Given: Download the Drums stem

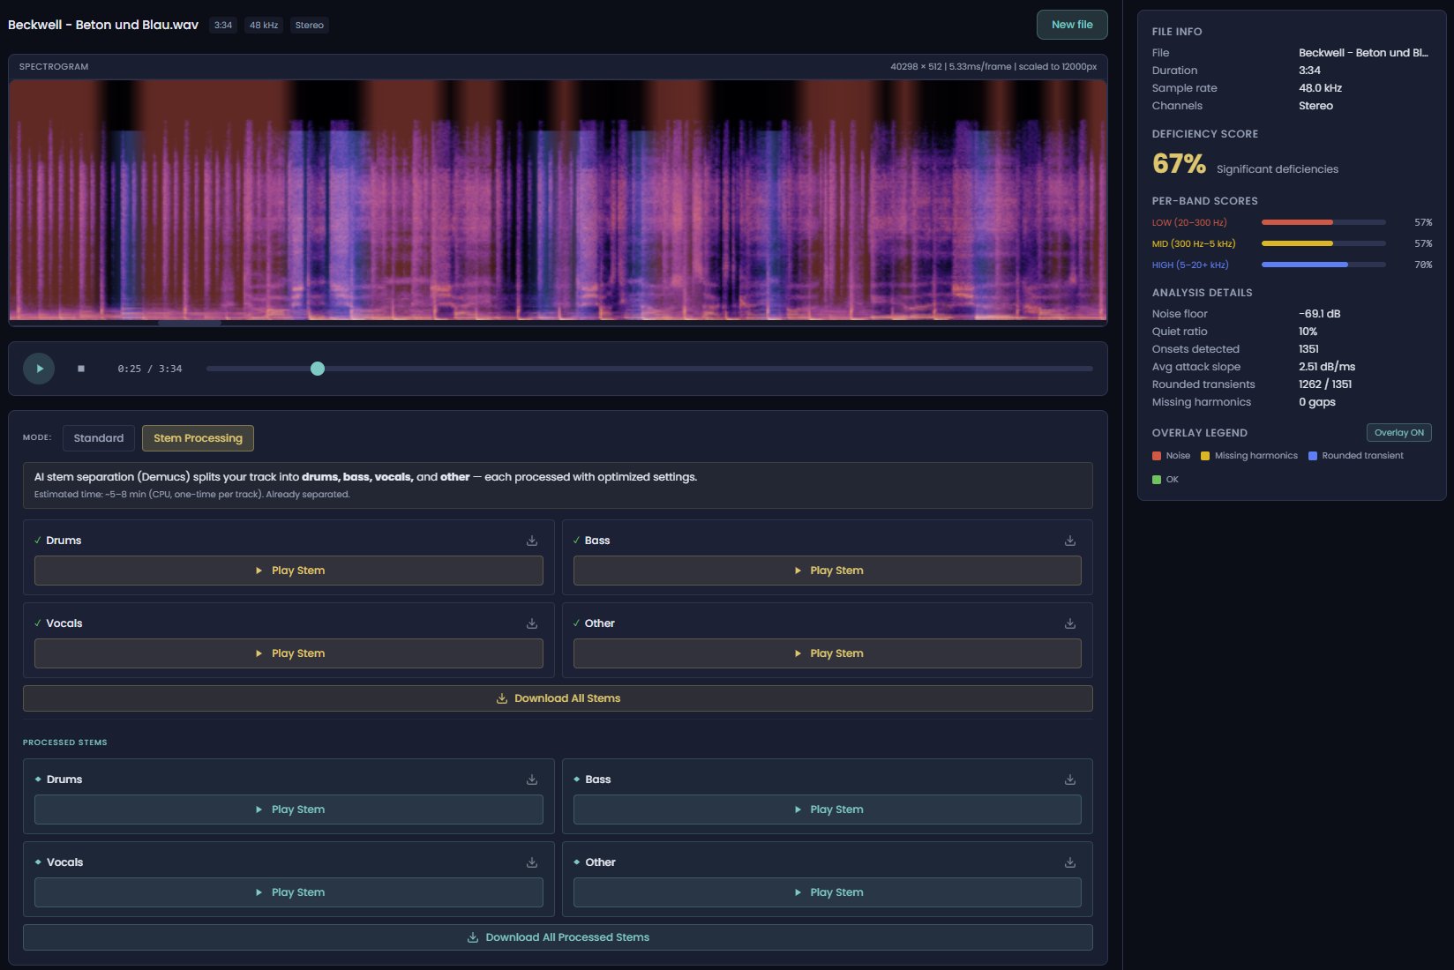Looking at the screenshot, I should pyautogui.click(x=531, y=540).
